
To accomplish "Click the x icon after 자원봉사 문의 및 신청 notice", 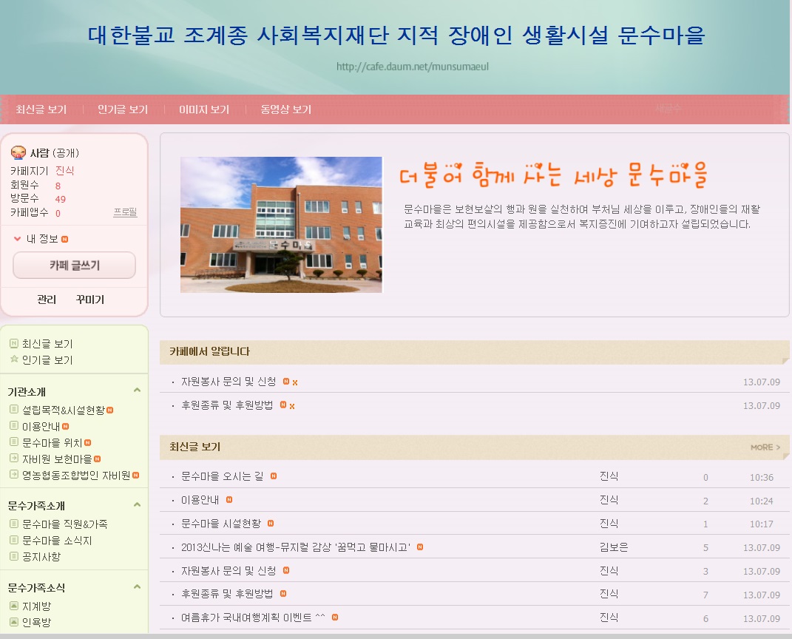I will tap(294, 382).
